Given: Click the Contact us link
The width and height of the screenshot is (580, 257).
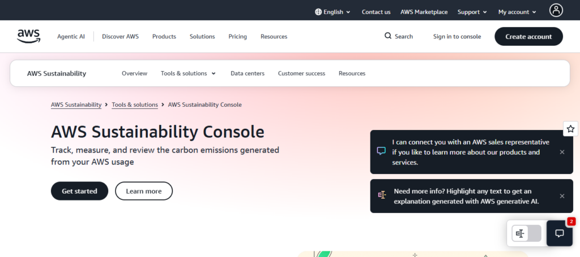Looking at the screenshot, I should point(376,12).
